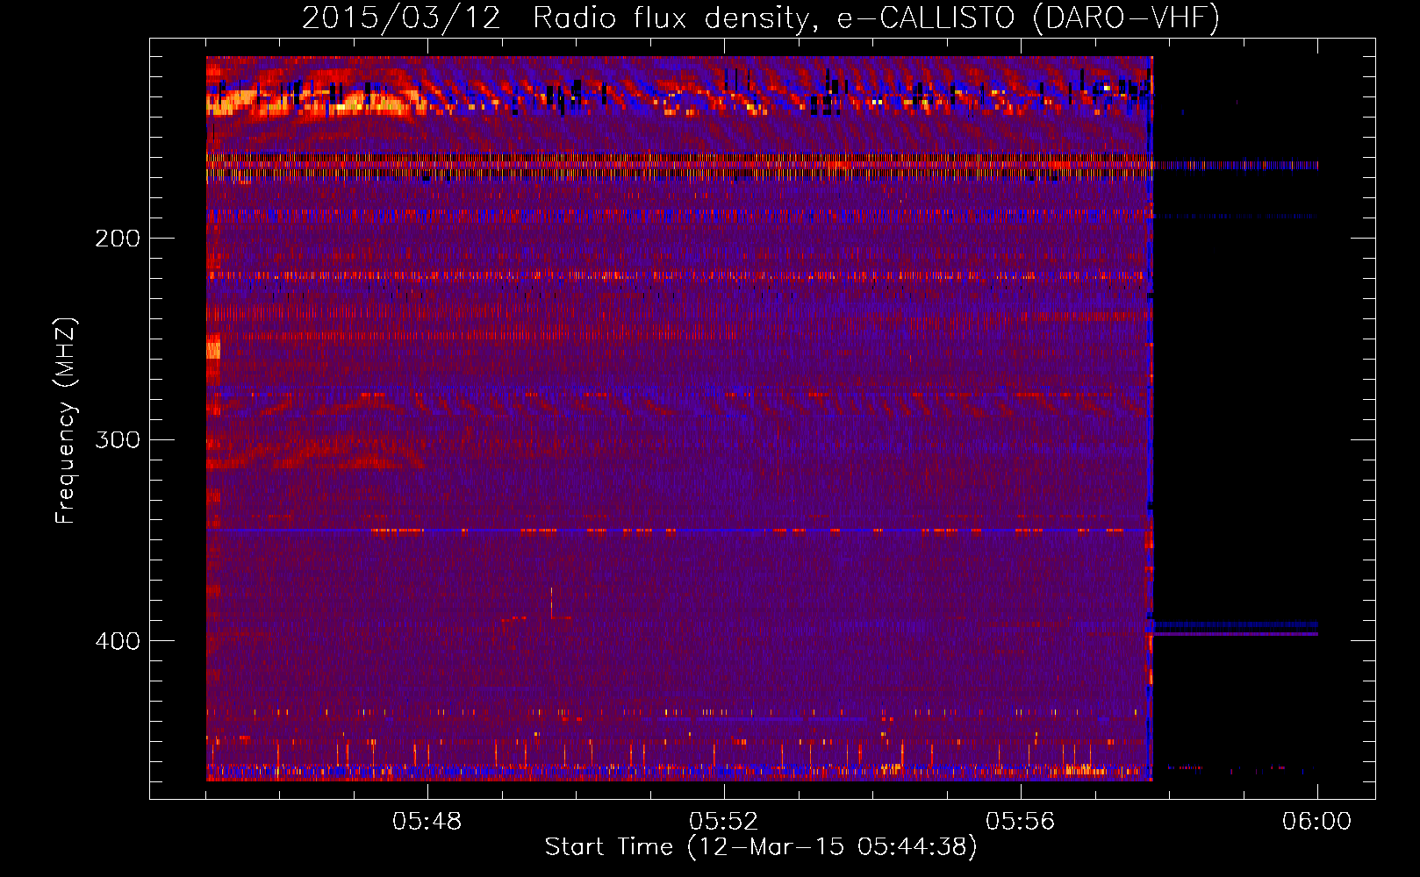Click the '05:48' time tick label

[x=427, y=822]
